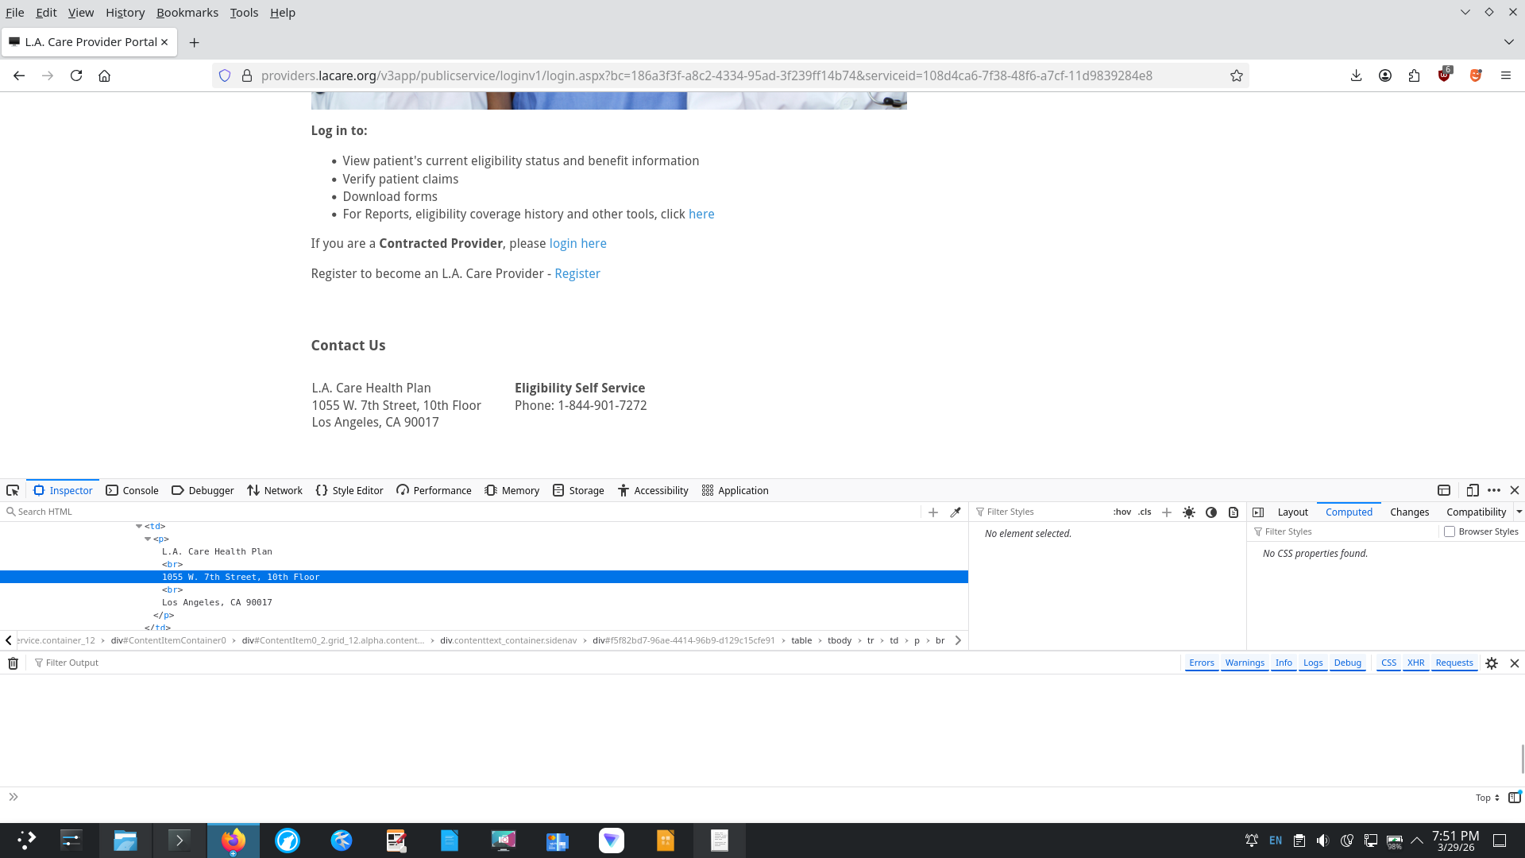
Task: Open console settings gear
Action: point(1492,663)
